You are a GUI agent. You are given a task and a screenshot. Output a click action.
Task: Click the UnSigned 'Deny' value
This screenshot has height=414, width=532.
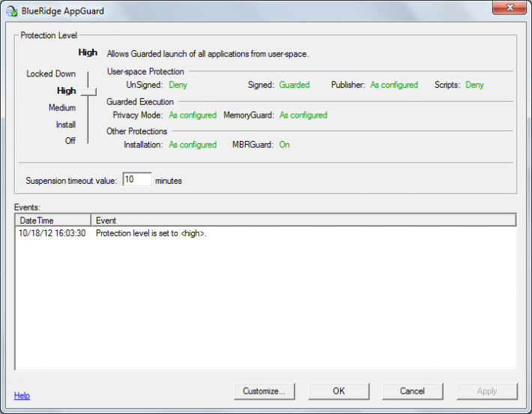point(178,85)
